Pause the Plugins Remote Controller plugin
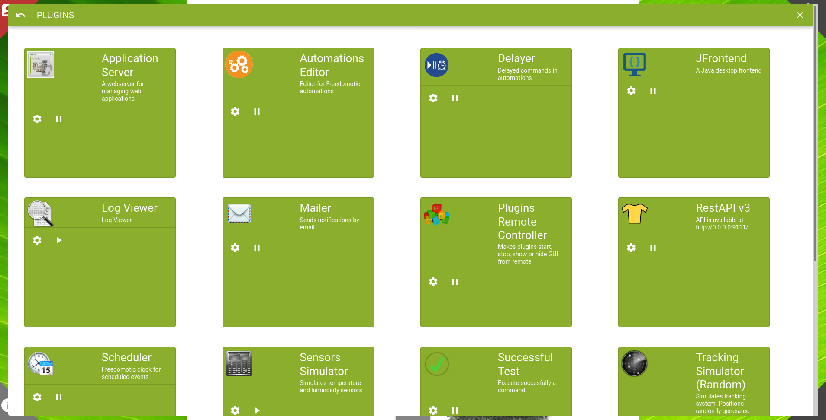The height and width of the screenshot is (420, 826). tap(455, 282)
